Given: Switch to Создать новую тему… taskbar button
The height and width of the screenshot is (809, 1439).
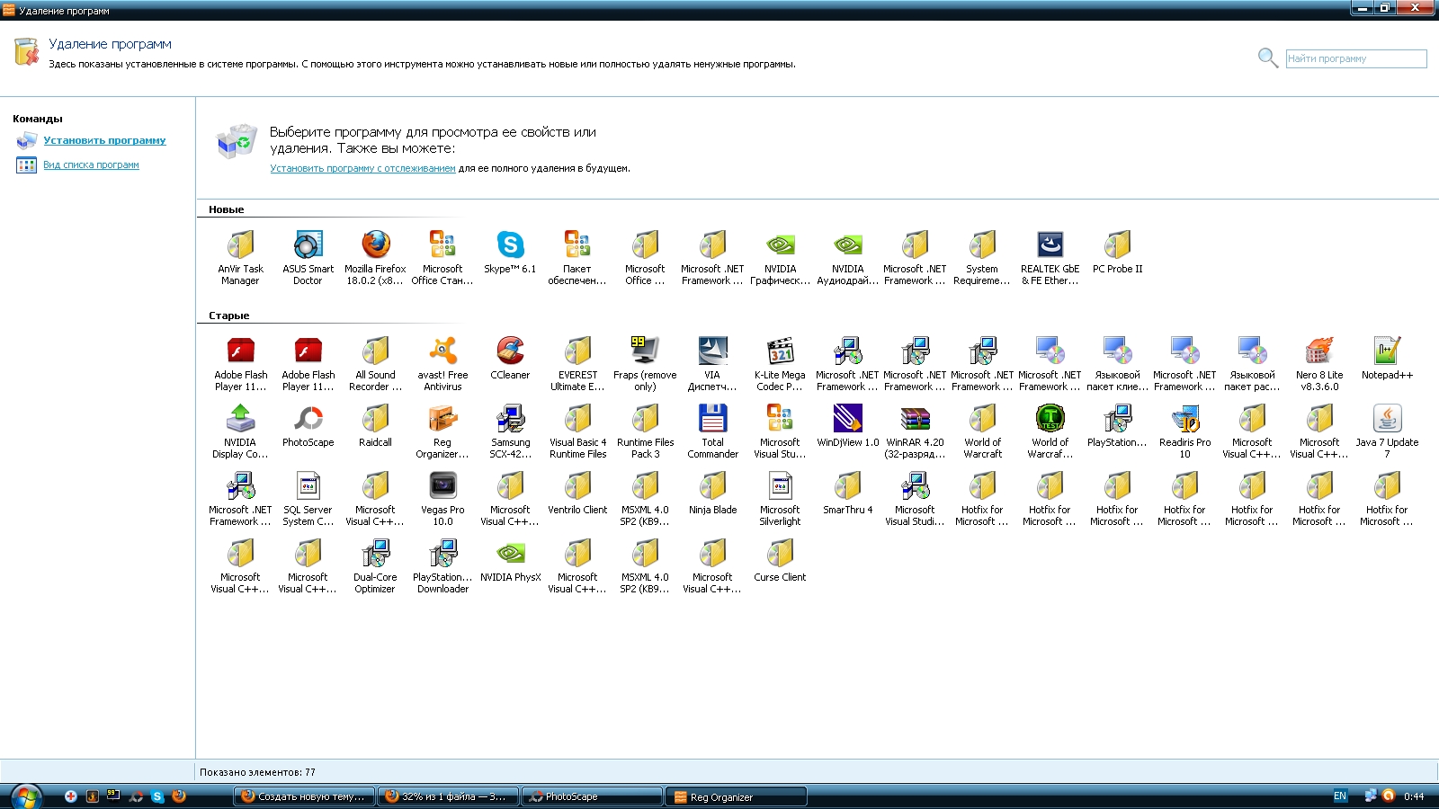Looking at the screenshot, I should tap(304, 796).
